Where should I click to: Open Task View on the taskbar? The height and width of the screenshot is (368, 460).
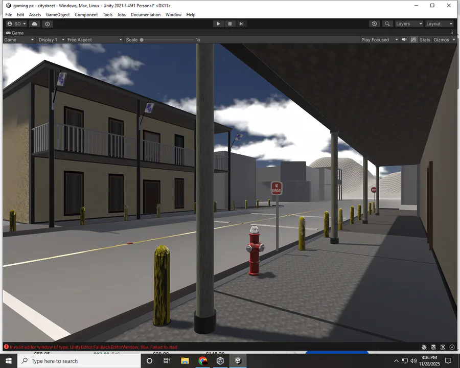pos(167,361)
